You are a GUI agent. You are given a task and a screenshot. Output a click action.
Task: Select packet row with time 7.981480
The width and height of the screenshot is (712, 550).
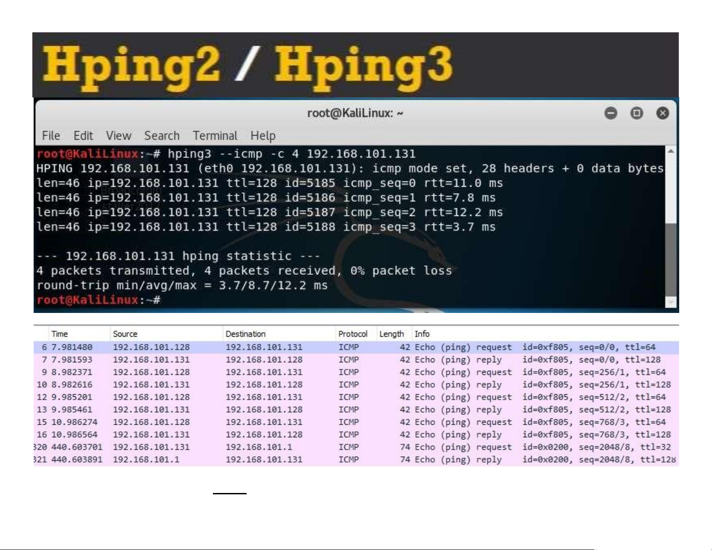(x=356, y=347)
